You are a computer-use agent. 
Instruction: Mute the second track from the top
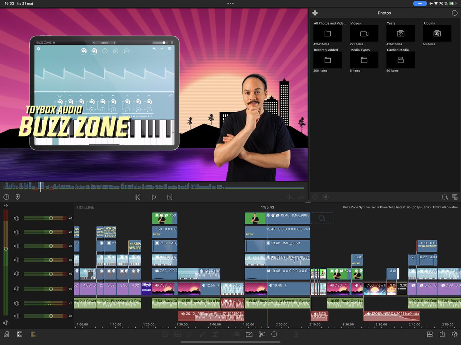tap(17, 232)
